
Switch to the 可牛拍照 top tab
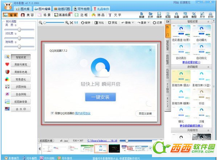pyautogui.click(x=82, y=9)
